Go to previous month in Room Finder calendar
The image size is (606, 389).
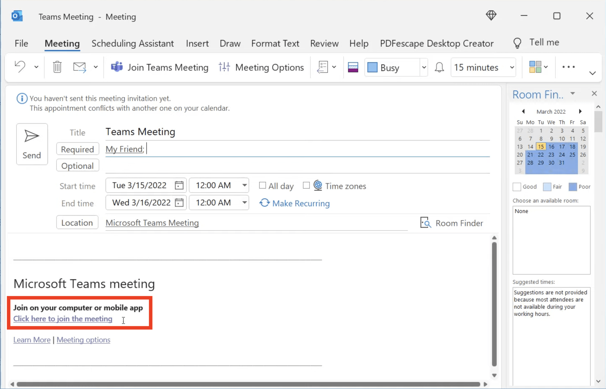coord(523,112)
